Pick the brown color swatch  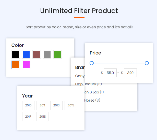click(x=37, y=54)
